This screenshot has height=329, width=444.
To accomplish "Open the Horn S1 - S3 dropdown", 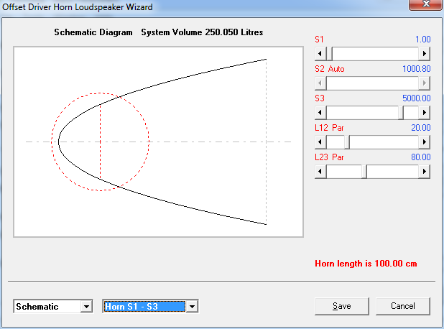I will coord(192,306).
